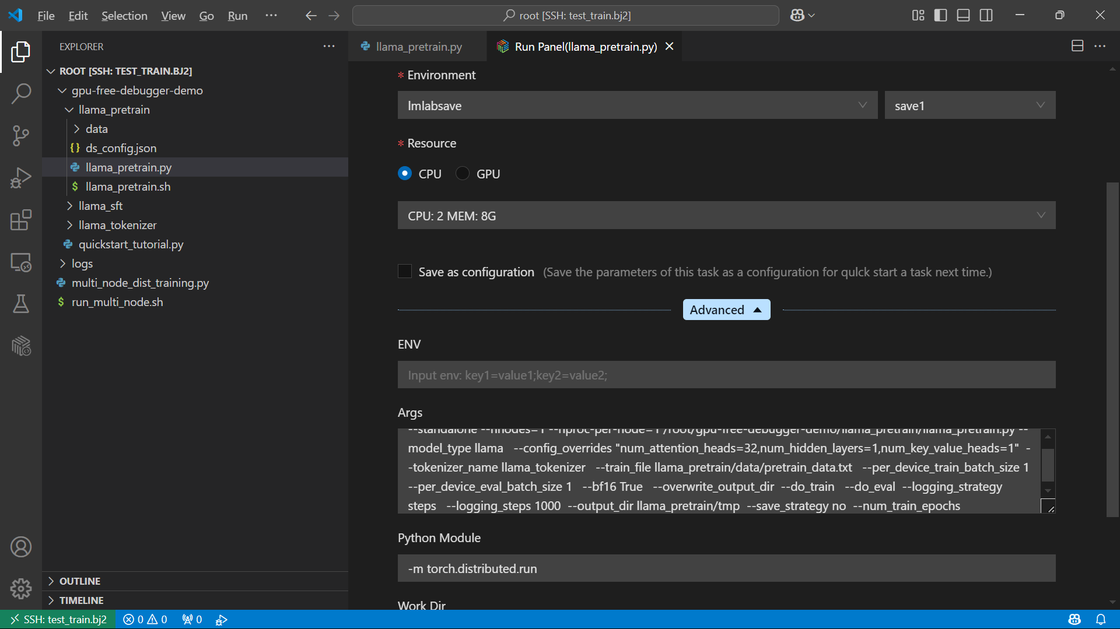Open the Remote Explorer view
The height and width of the screenshot is (629, 1120).
(x=21, y=262)
